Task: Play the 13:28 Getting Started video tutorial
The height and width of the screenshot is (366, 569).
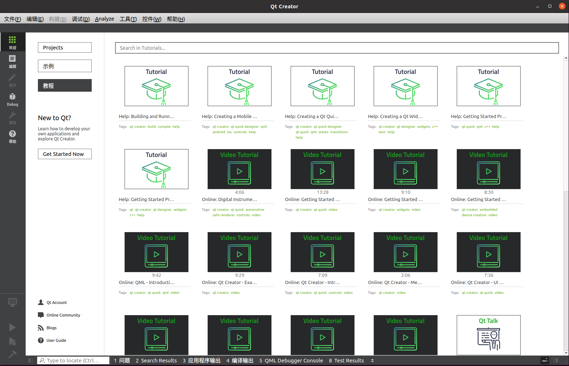Action: pyautogui.click(x=322, y=169)
